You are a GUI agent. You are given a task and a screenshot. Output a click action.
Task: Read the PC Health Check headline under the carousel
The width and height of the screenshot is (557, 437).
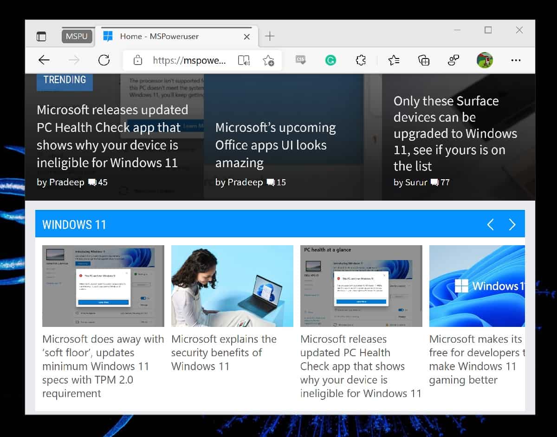(x=361, y=366)
